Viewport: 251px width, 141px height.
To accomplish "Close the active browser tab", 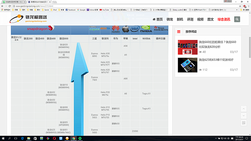I will (x=50, y=2).
